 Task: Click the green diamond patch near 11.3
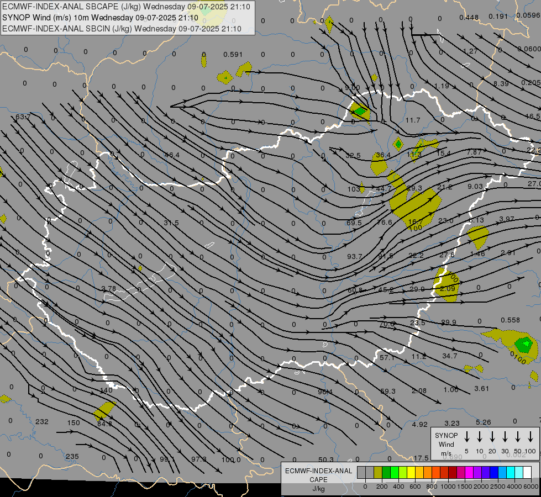point(398,144)
